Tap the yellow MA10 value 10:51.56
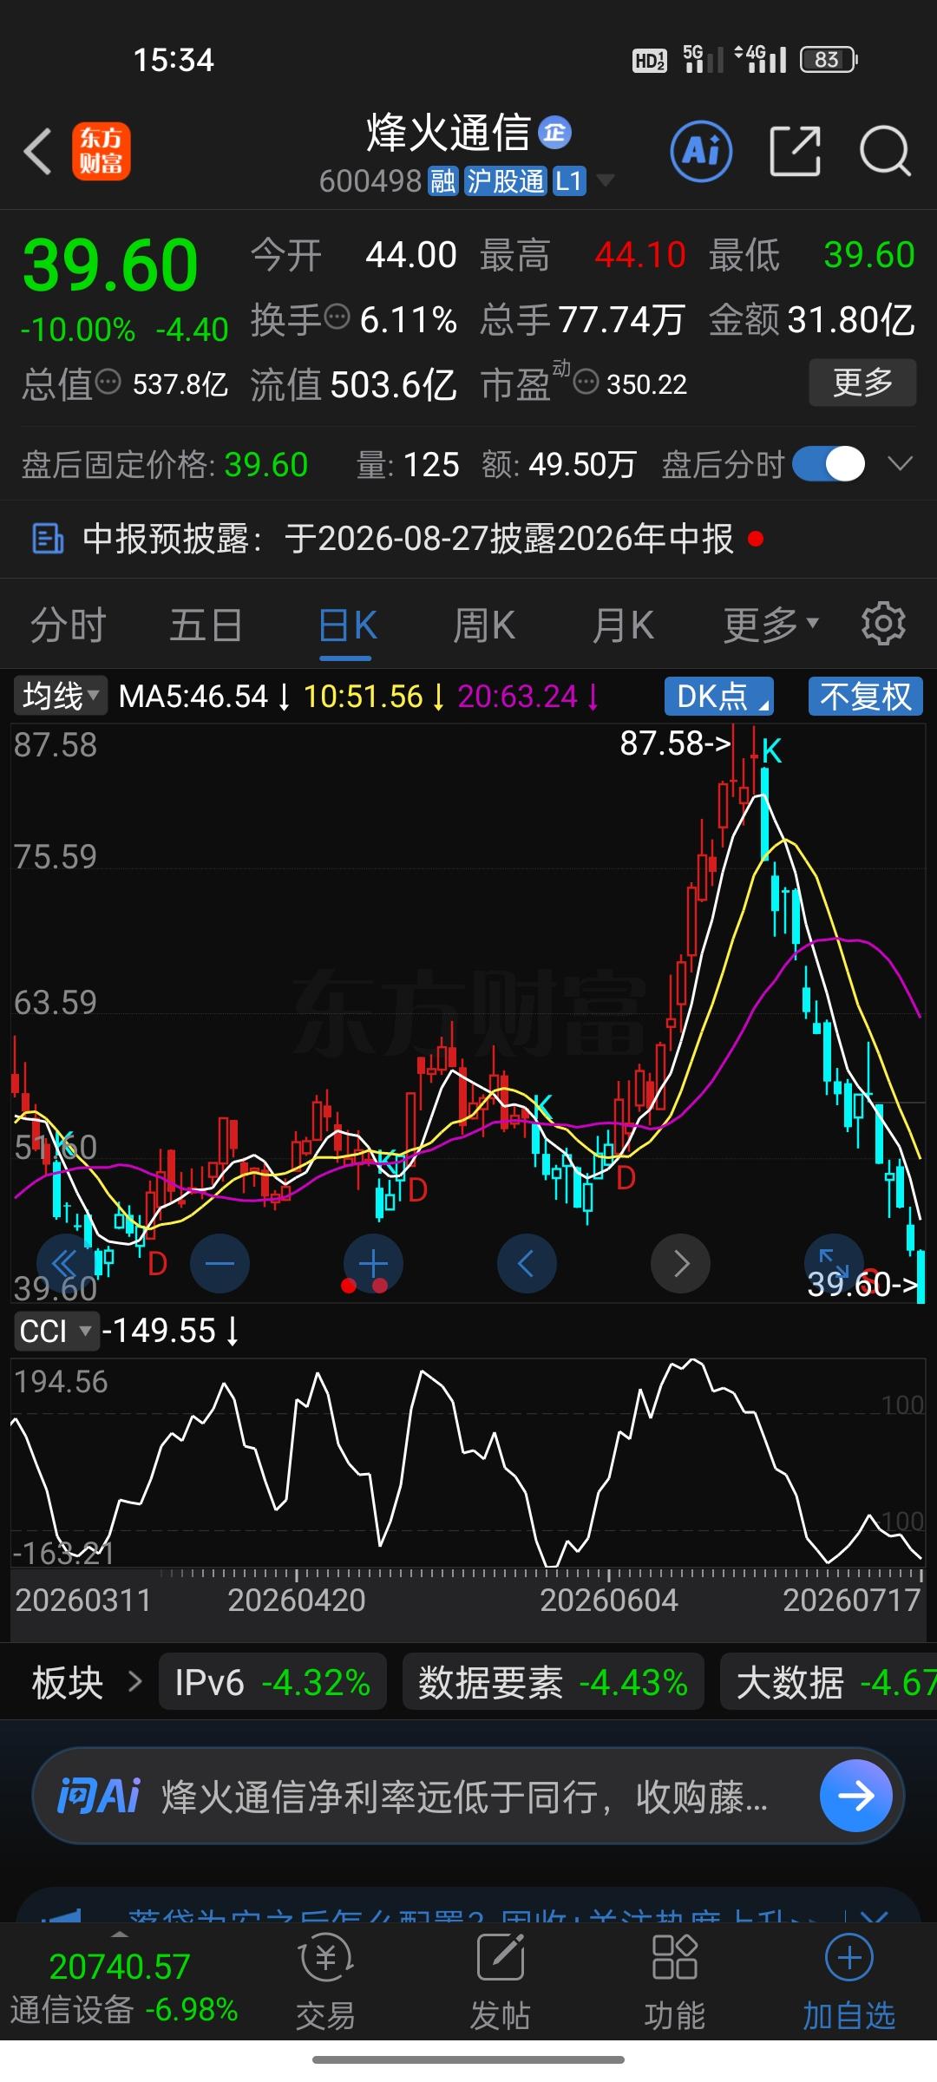Image resolution: width=937 pixels, height=2082 pixels. pyautogui.click(x=374, y=697)
